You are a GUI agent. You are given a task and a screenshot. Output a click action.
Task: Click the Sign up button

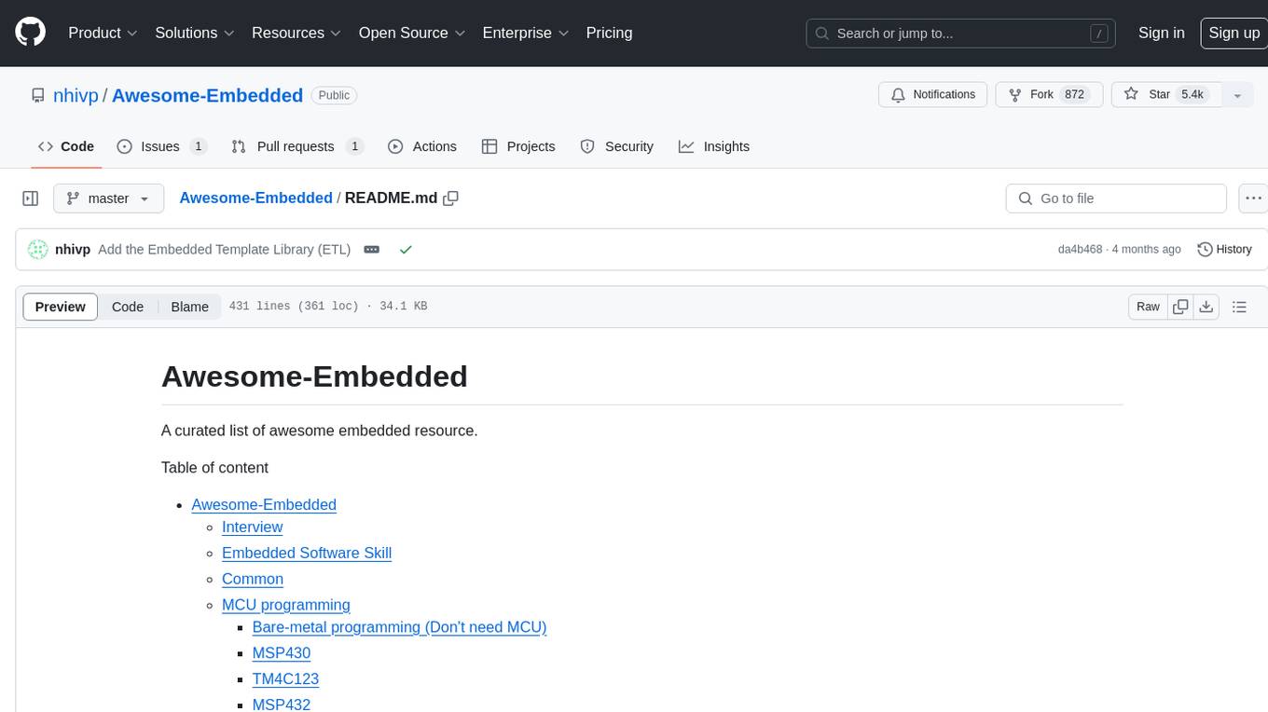[x=1234, y=33]
